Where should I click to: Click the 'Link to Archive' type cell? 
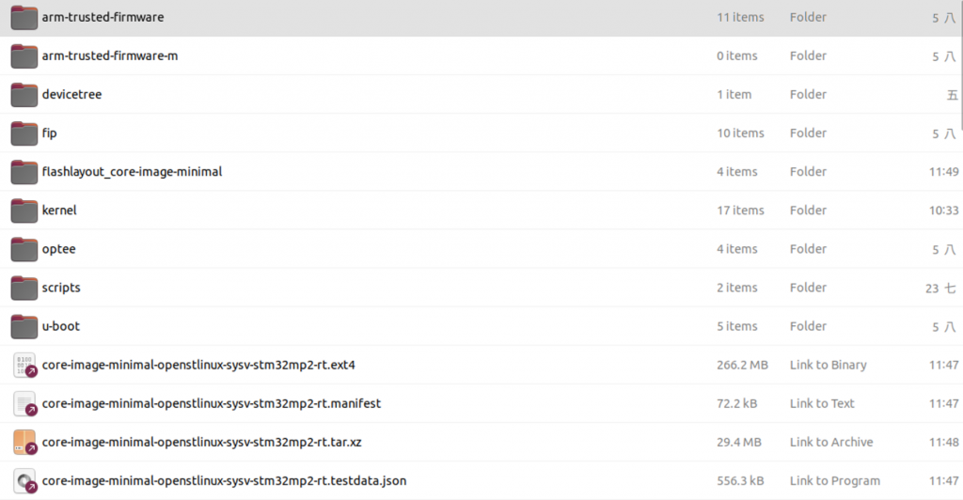831,443
